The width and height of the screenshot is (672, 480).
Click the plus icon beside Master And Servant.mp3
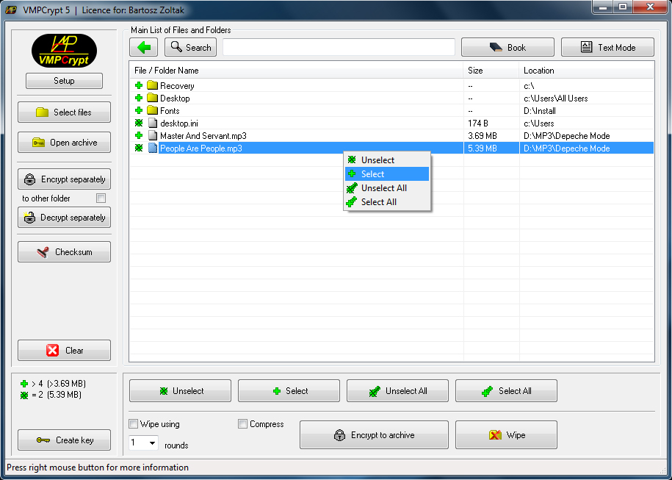pos(139,135)
